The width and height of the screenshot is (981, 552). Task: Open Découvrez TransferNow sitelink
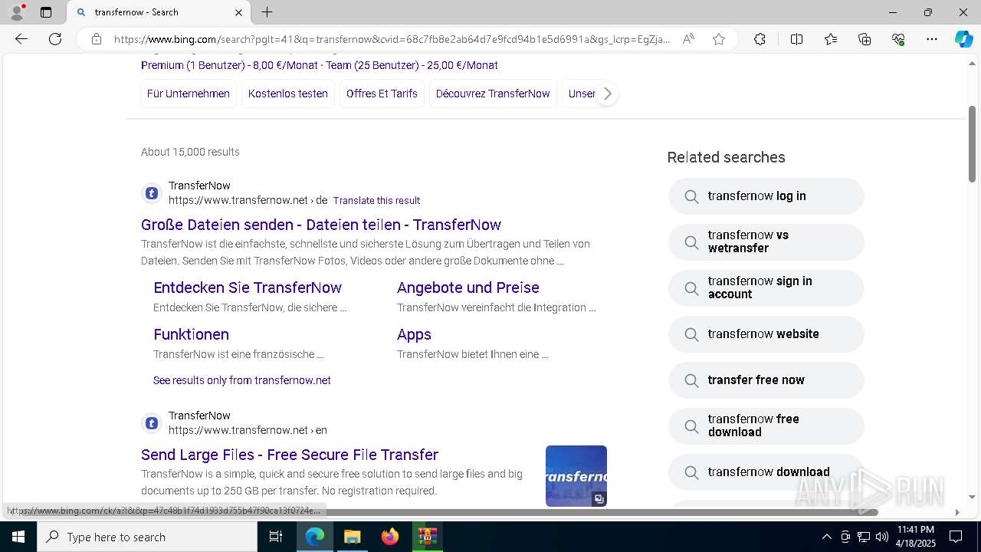(493, 94)
